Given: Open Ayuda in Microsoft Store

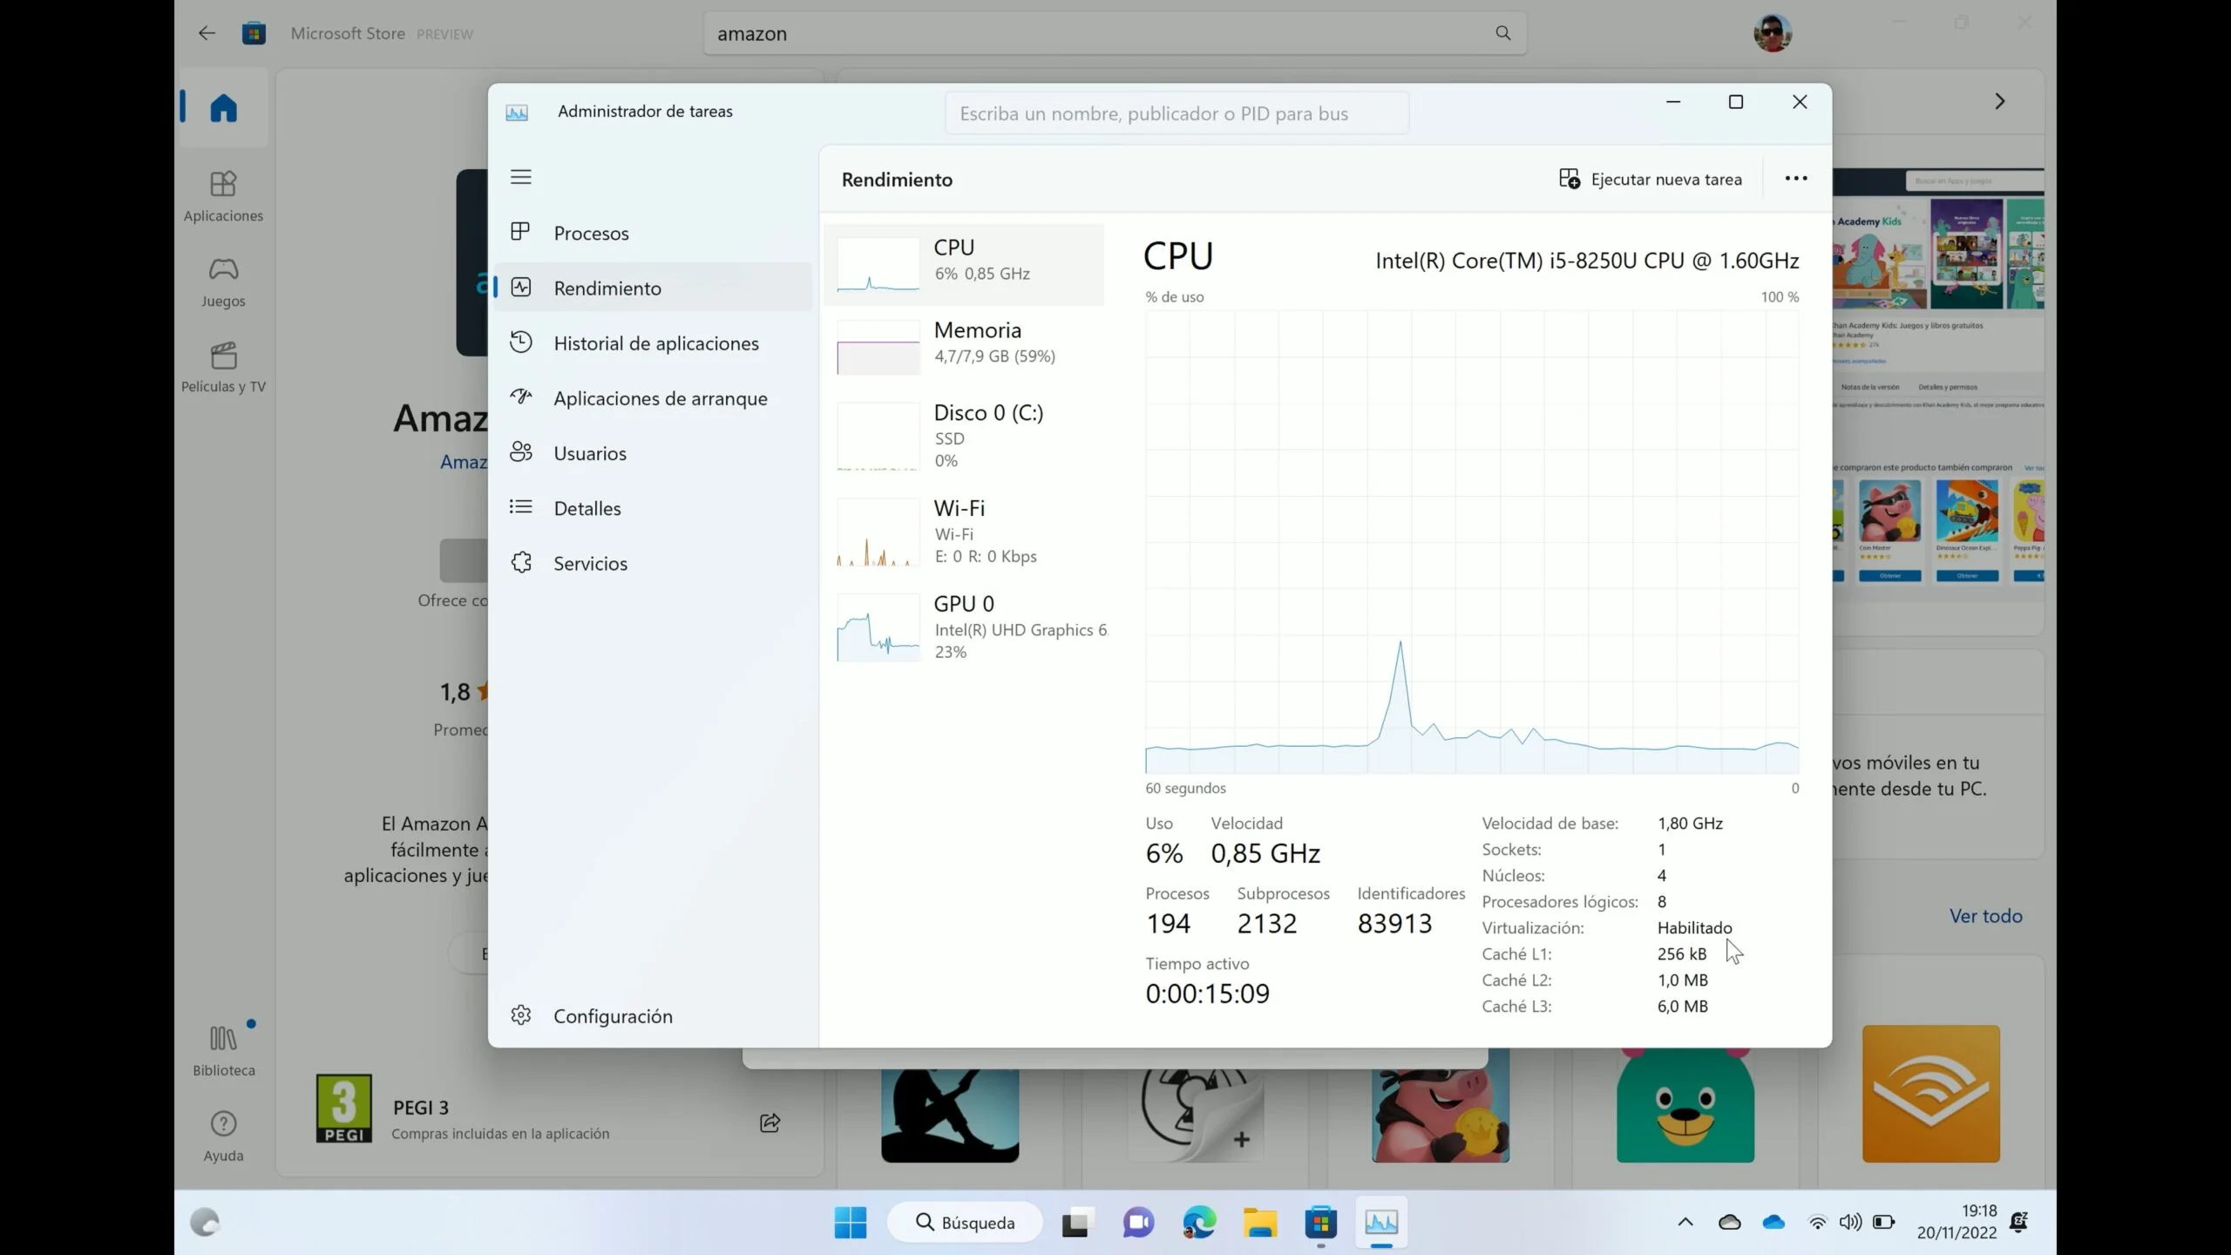Looking at the screenshot, I should (223, 1136).
